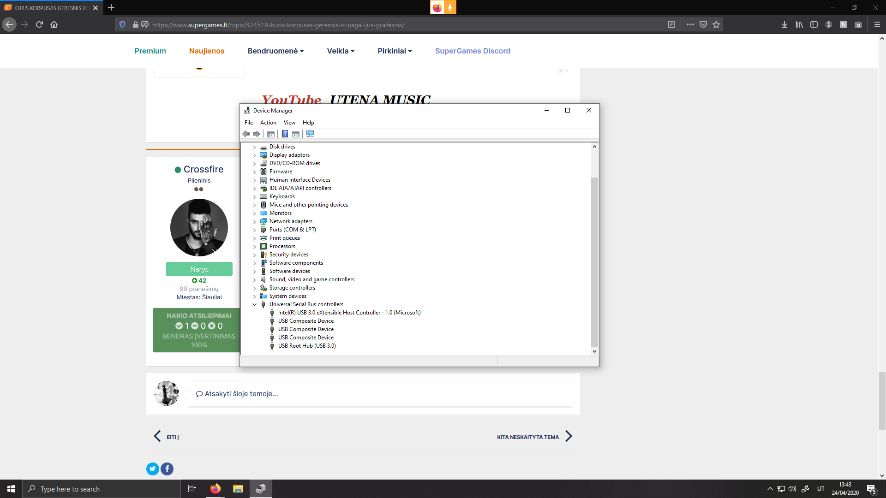
Task: Open the SuperGames Discord link
Action: tap(473, 51)
